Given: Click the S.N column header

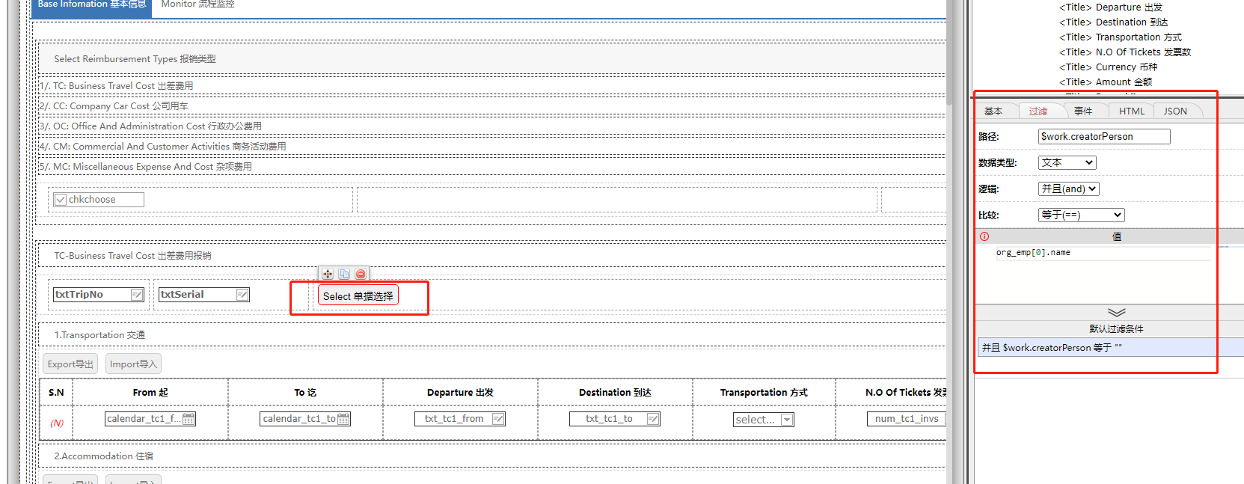Looking at the screenshot, I should [x=56, y=393].
